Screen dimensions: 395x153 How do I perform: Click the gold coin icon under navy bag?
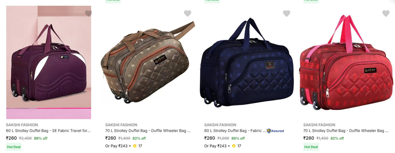pyautogui.click(x=234, y=146)
